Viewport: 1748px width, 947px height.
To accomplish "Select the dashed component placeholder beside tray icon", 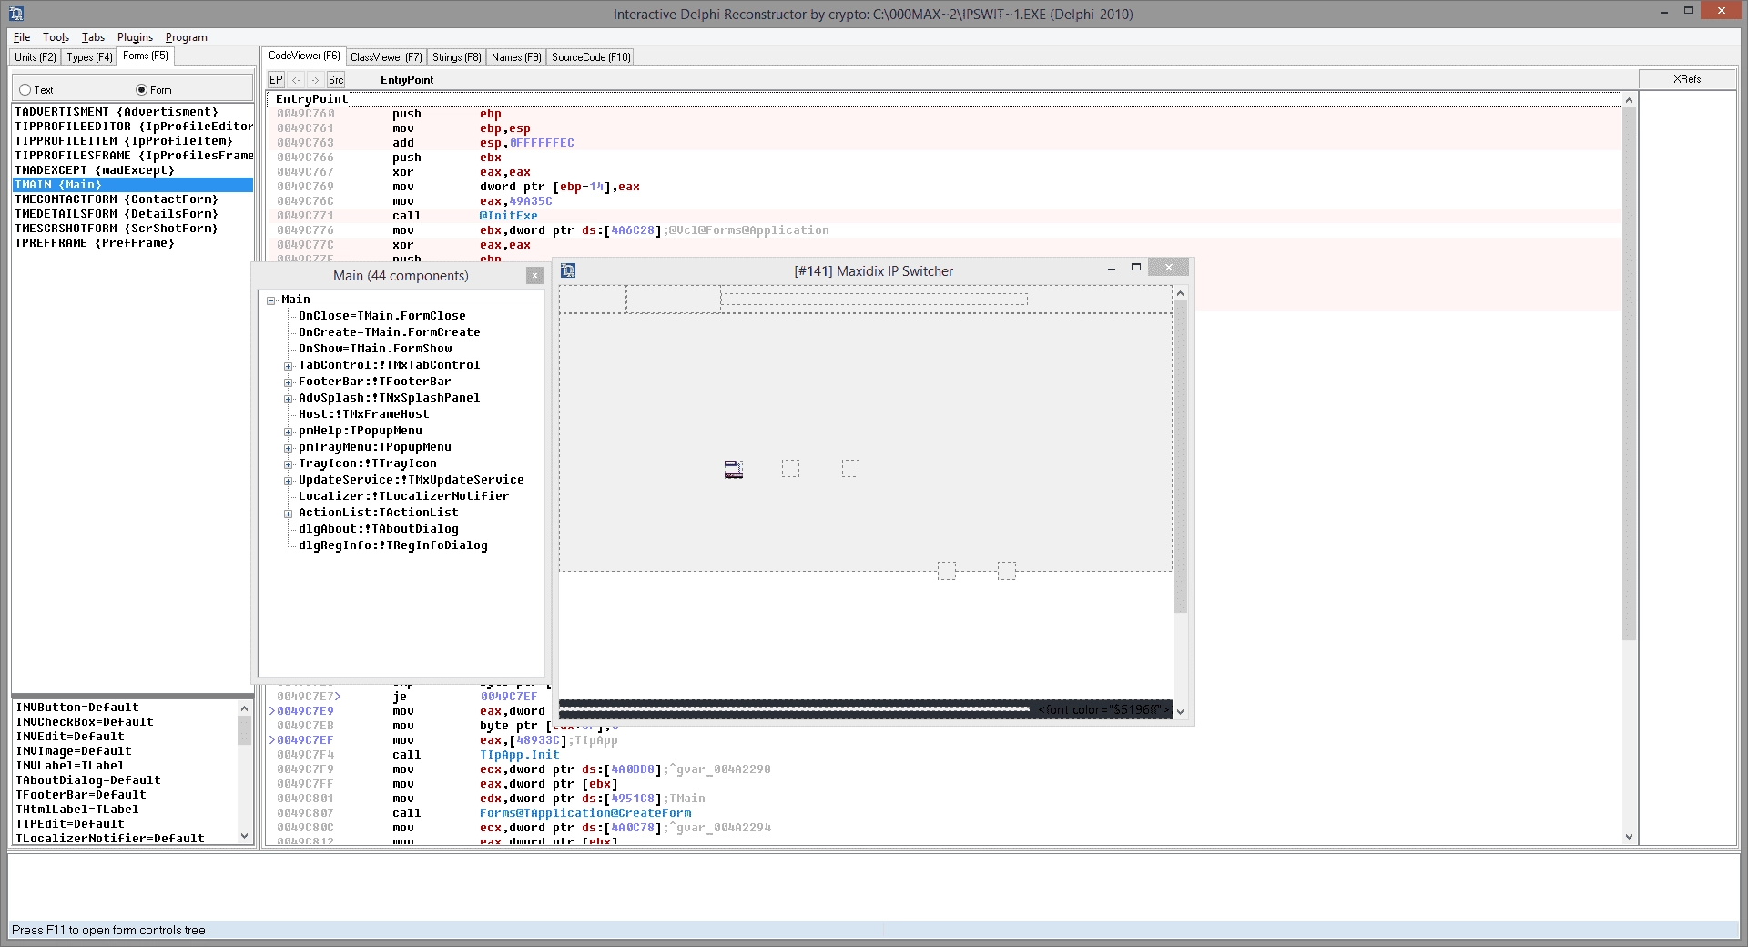I will (x=790, y=469).
